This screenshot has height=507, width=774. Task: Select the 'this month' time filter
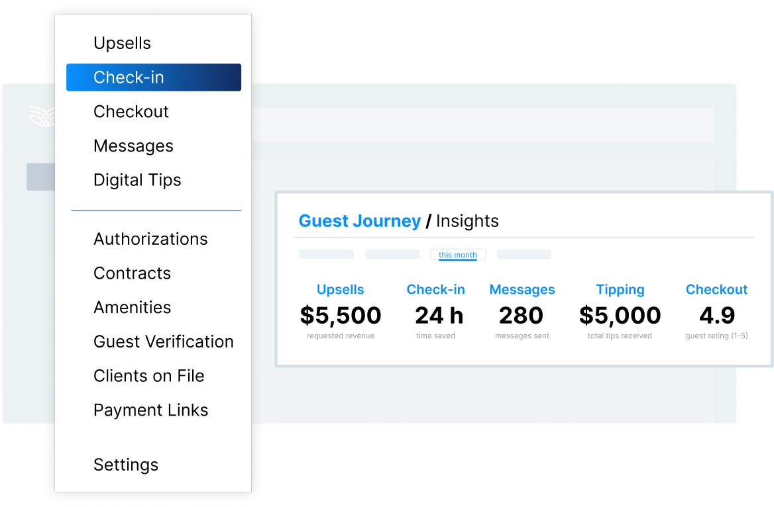click(458, 254)
